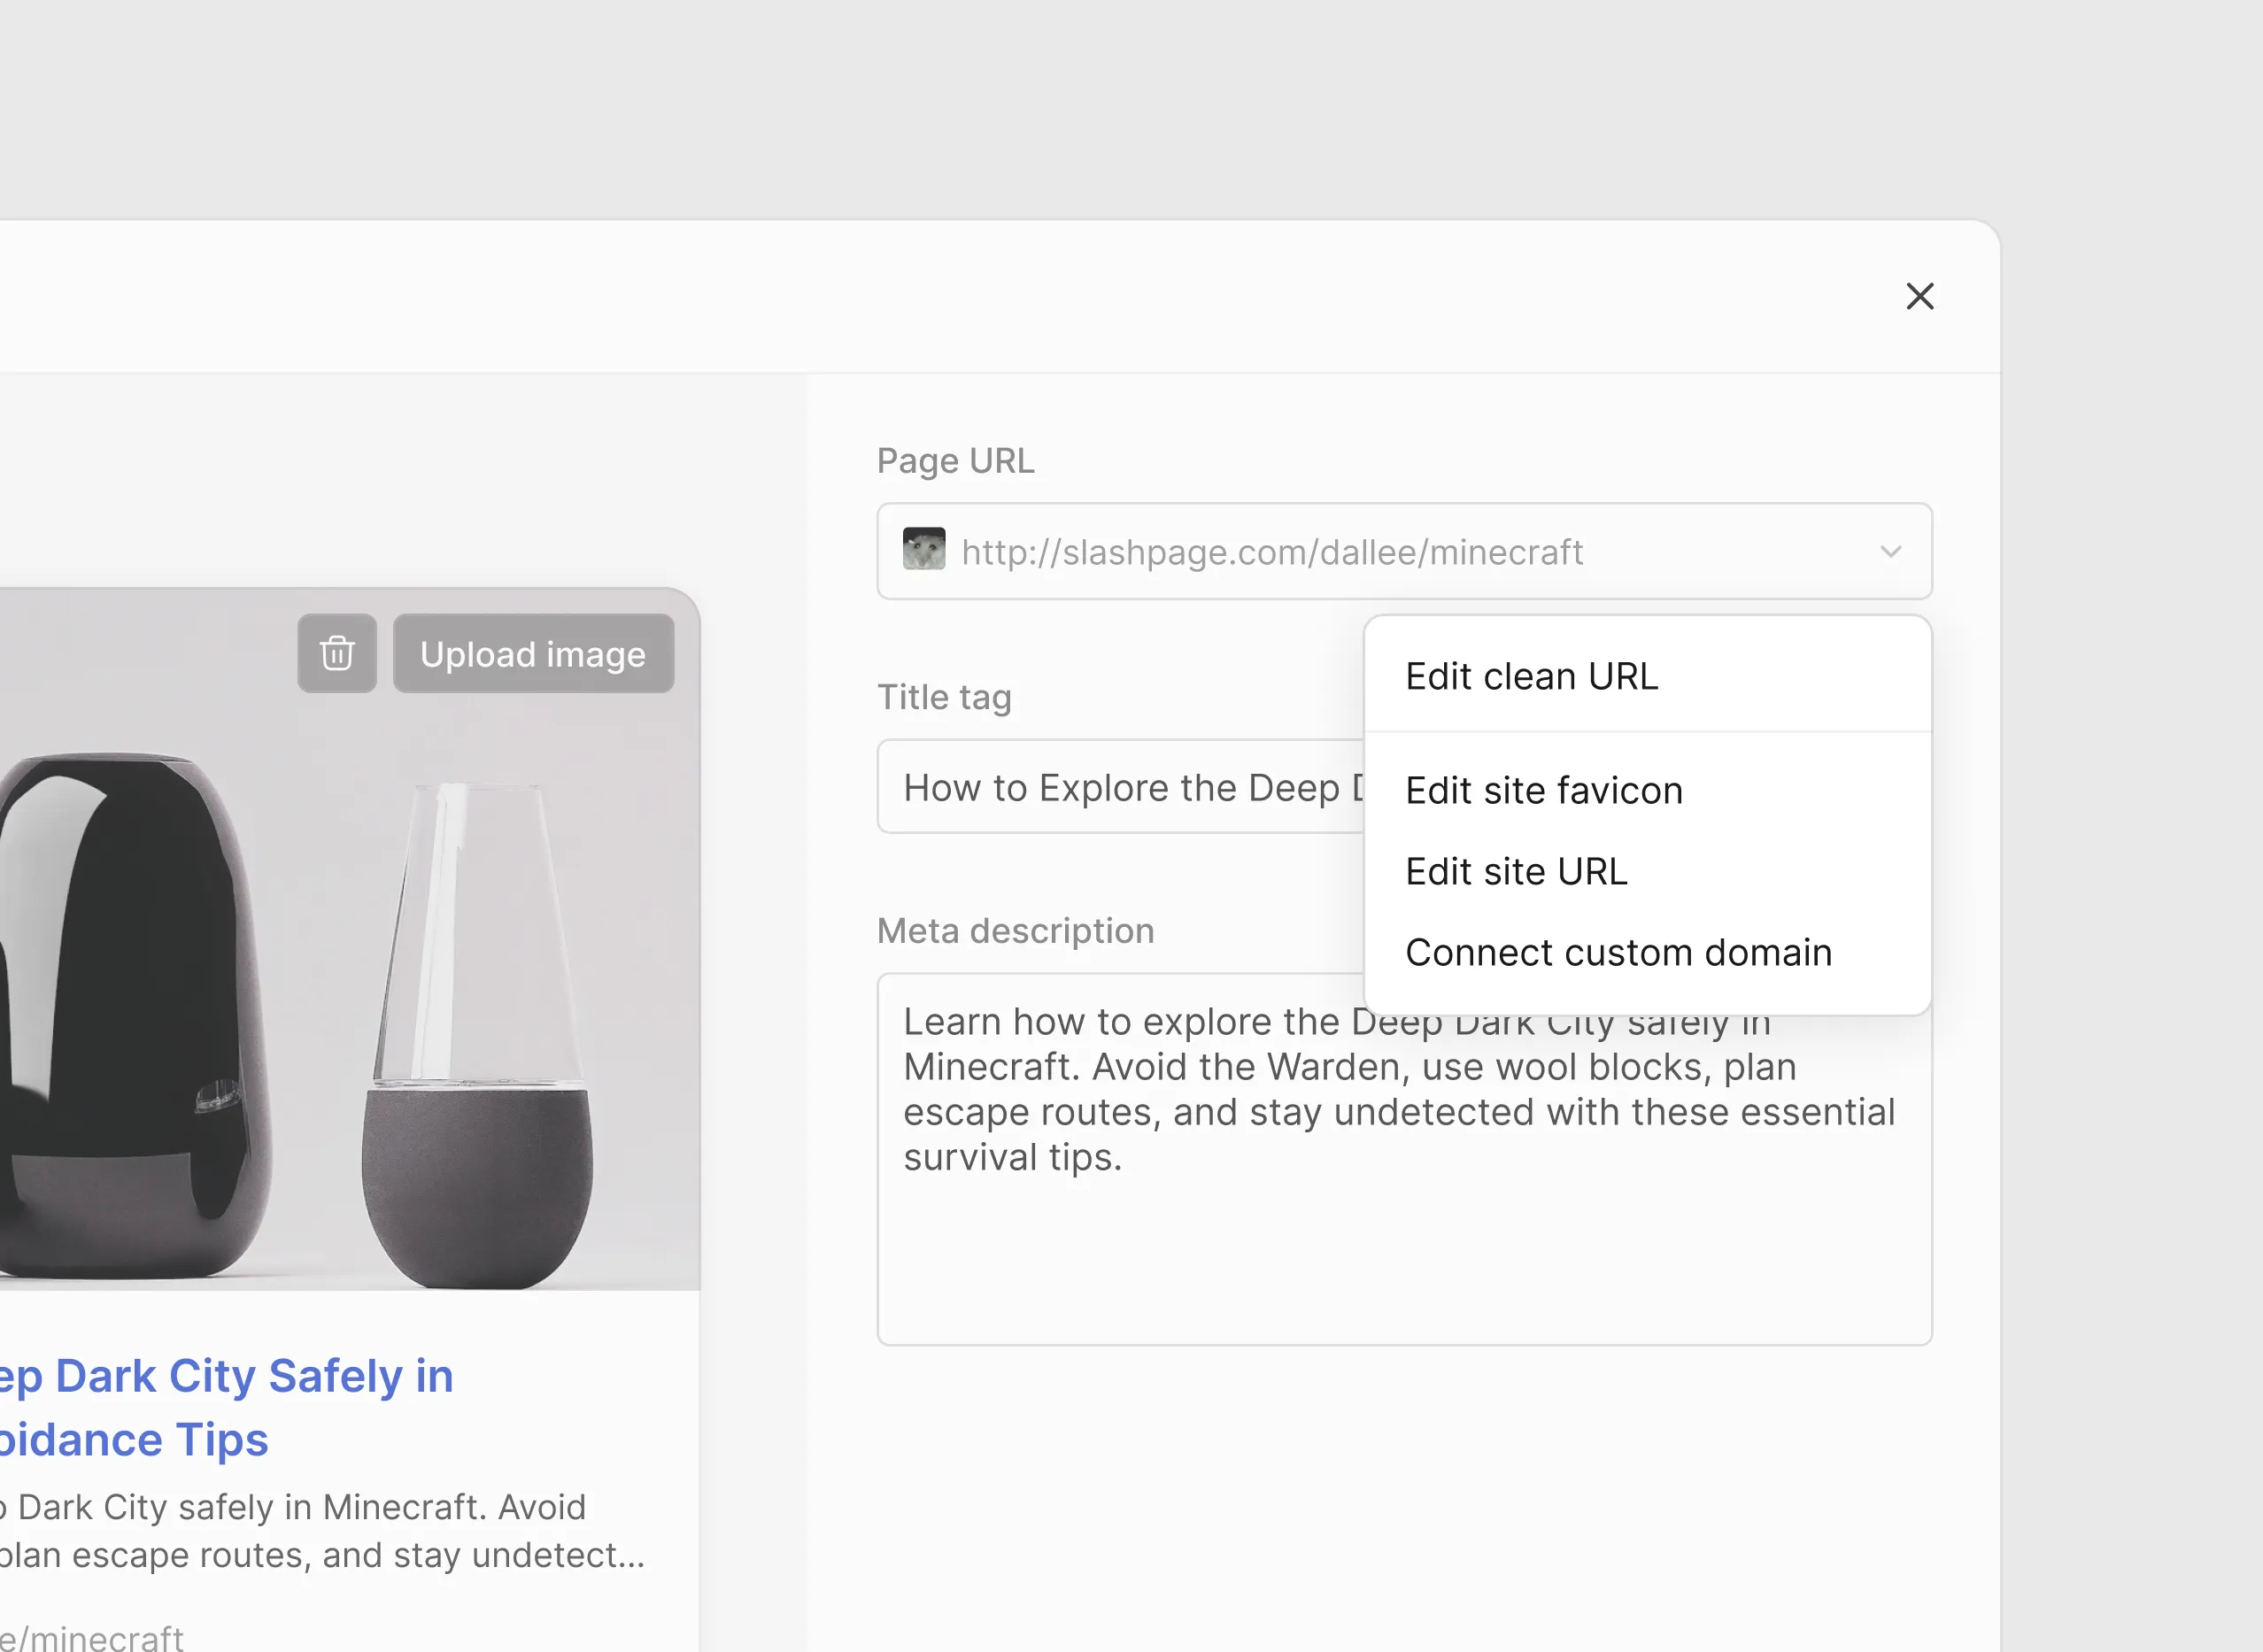The height and width of the screenshot is (1652, 2263).
Task: Click the site favicon in Page URL field
Action: tap(923, 550)
